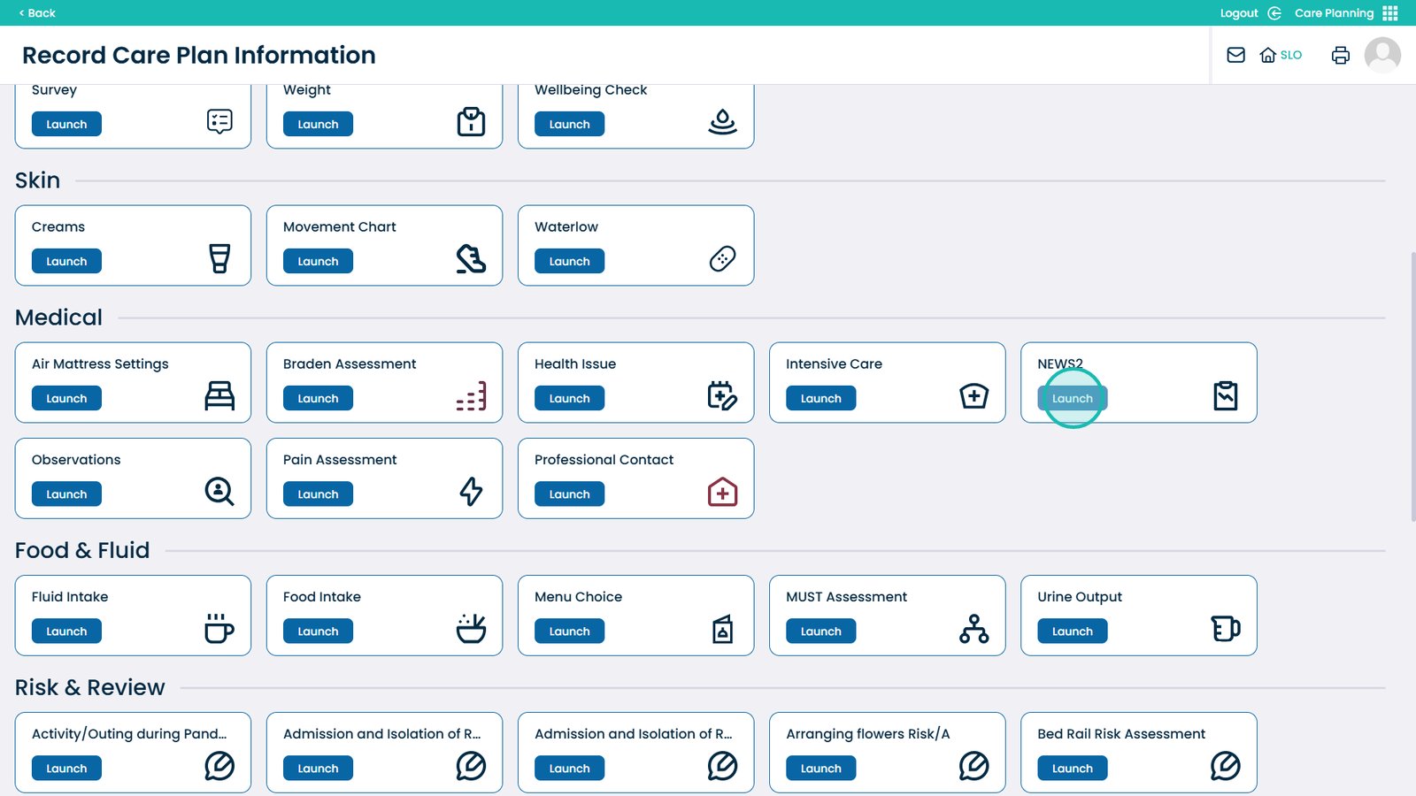The image size is (1416, 796).
Task: Click the Urine Output jug icon
Action: pyautogui.click(x=1225, y=629)
